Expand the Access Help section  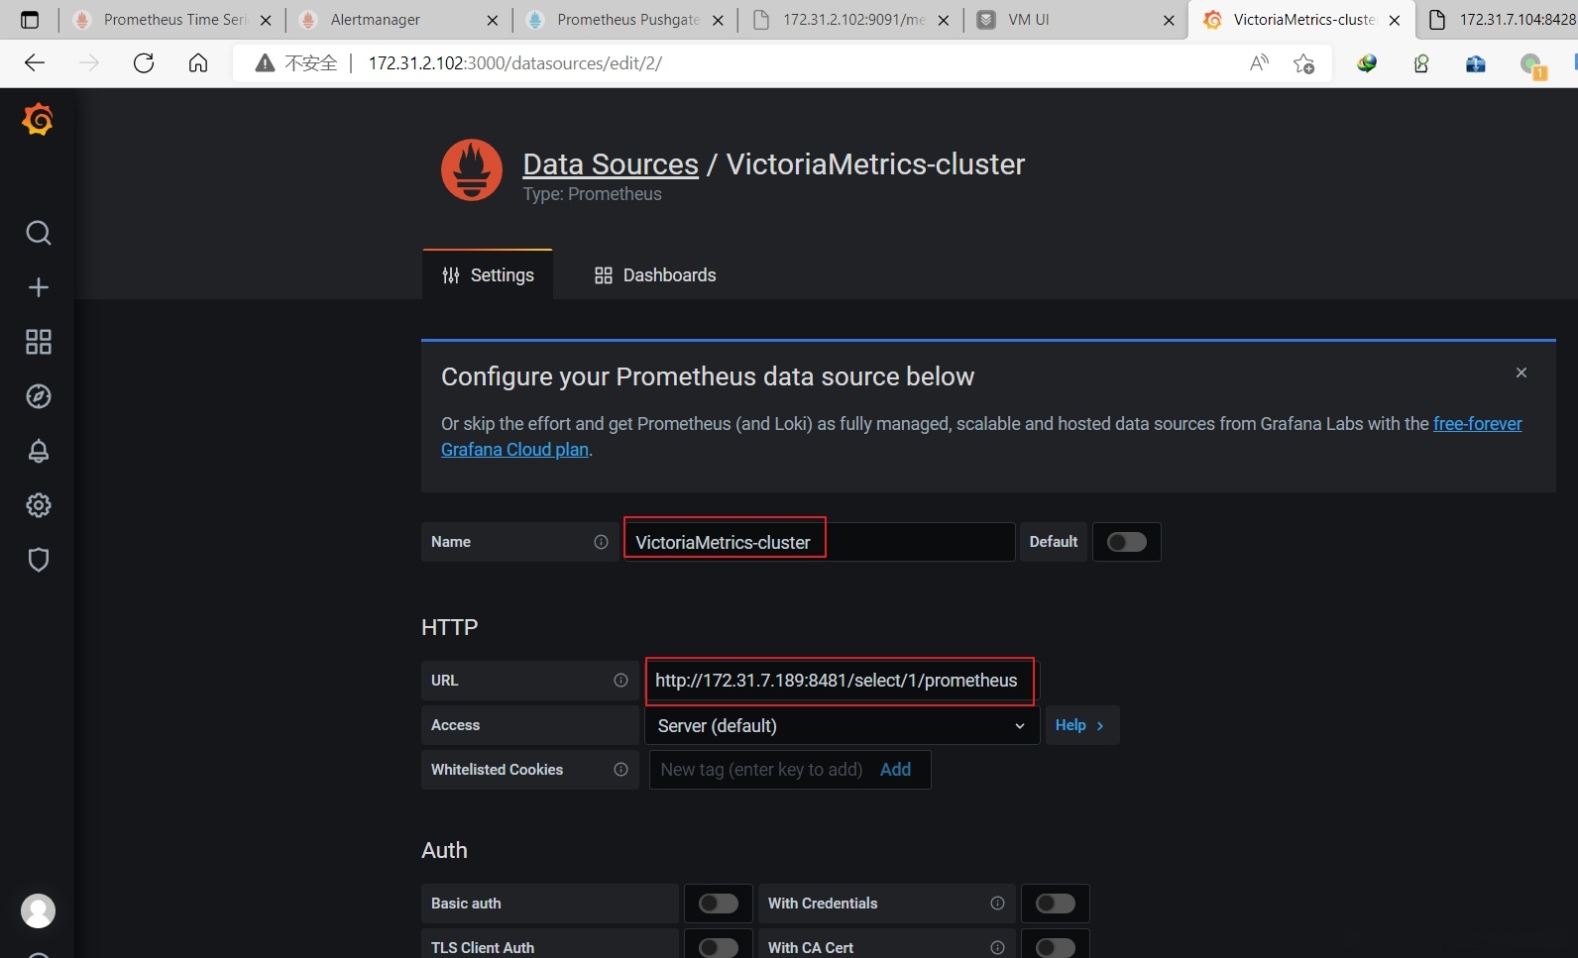[1081, 725]
